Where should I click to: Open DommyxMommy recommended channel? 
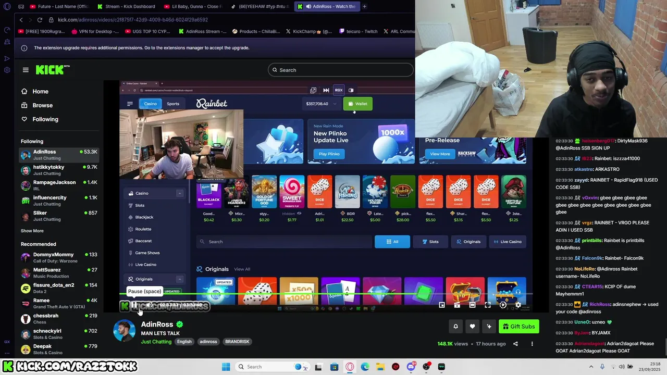59,258
